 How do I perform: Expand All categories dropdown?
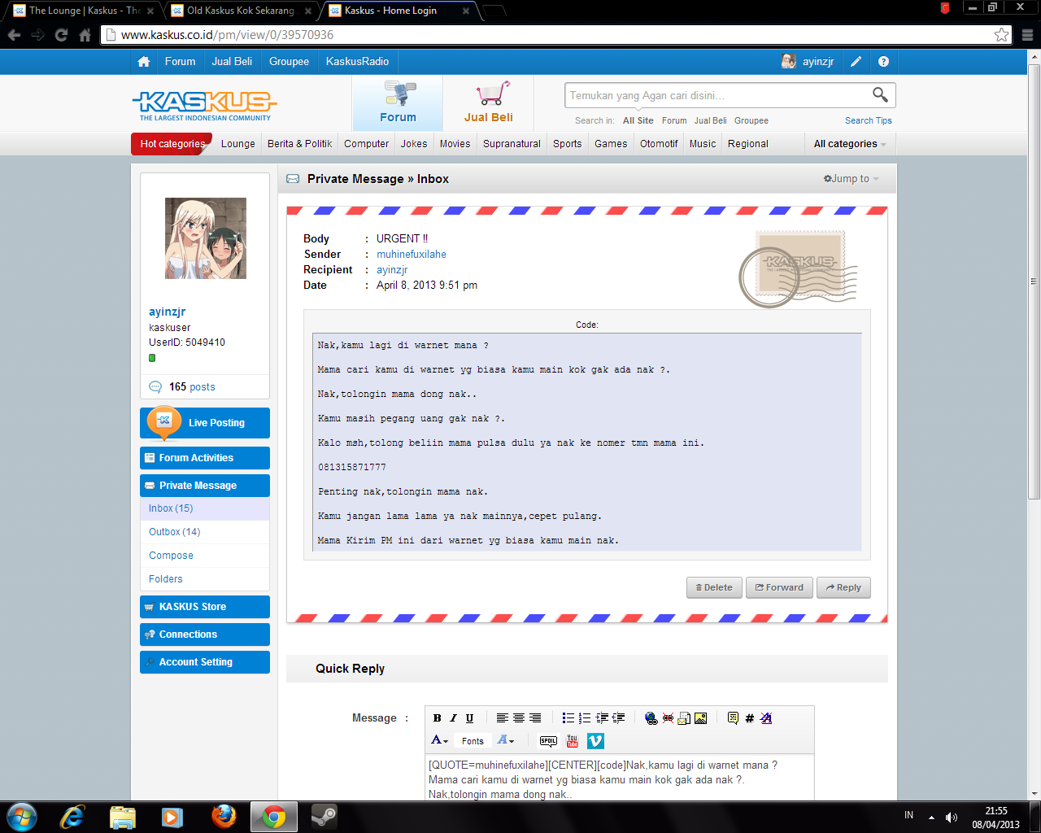point(850,144)
